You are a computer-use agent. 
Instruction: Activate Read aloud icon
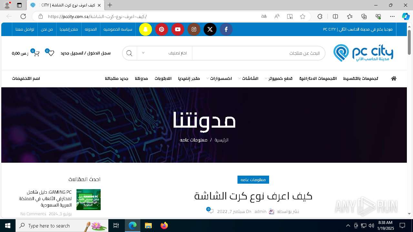point(277,16)
